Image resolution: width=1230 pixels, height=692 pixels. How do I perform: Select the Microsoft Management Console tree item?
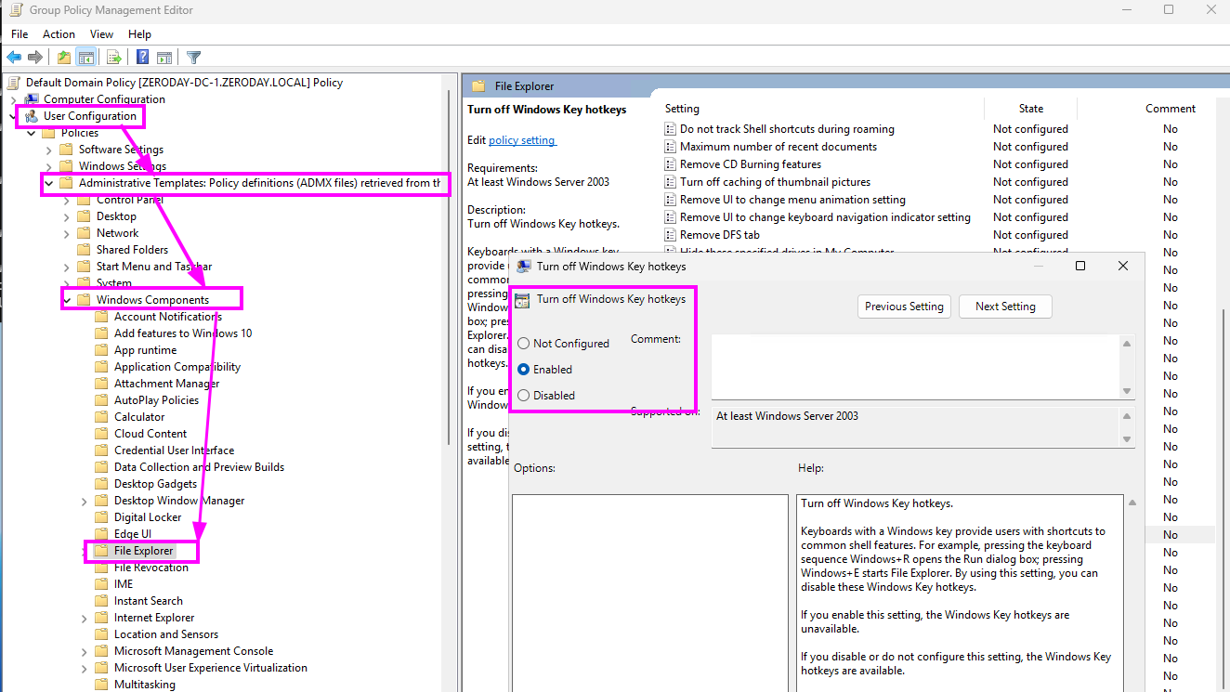193,651
